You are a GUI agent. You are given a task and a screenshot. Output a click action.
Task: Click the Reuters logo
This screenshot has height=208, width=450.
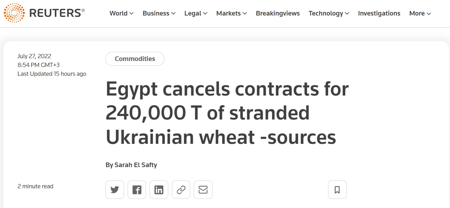tap(14, 13)
